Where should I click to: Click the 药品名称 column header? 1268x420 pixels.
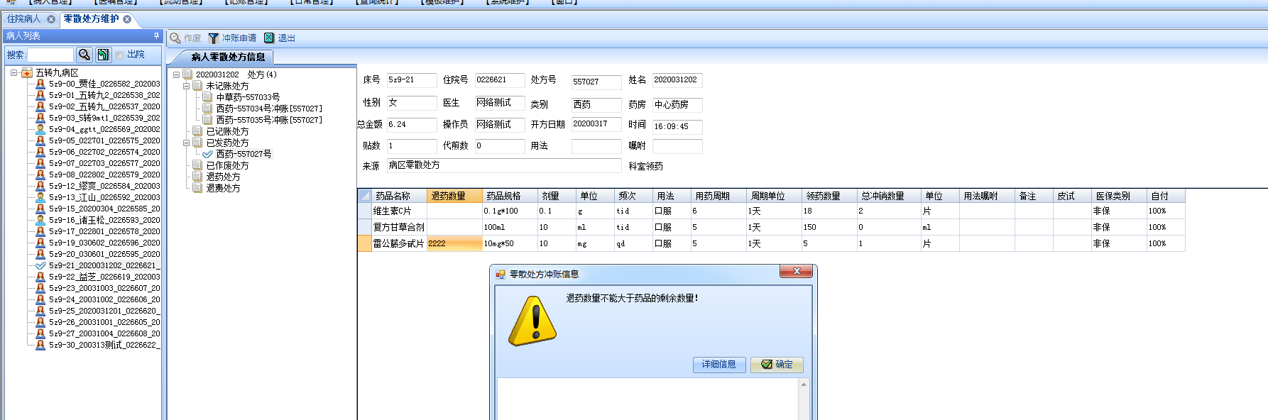click(x=399, y=196)
